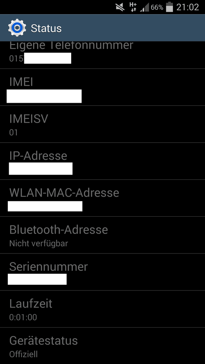Viewport: 205px width, 364px height.
Task: Select the Bluetooth-Adresse entry
Action: [102, 235]
